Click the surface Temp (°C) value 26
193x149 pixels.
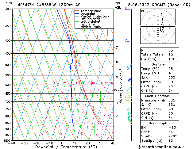171,69
